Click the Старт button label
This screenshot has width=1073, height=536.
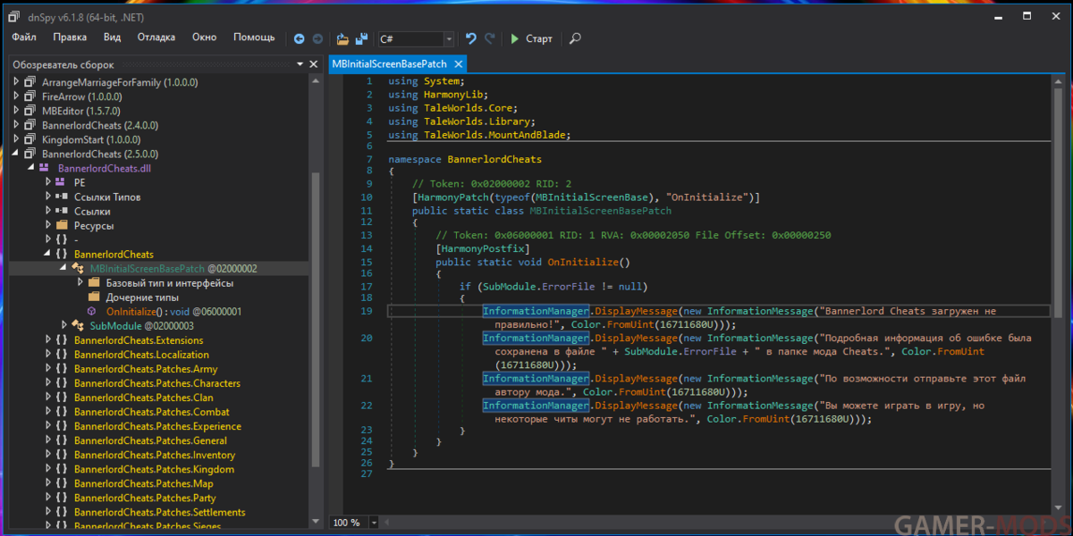pyautogui.click(x=539, y=38)
